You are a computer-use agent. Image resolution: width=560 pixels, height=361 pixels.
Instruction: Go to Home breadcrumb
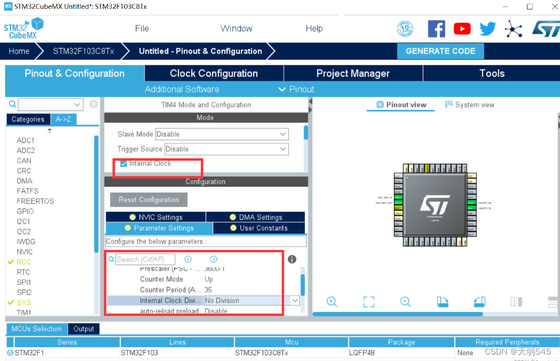pos(19,51)
